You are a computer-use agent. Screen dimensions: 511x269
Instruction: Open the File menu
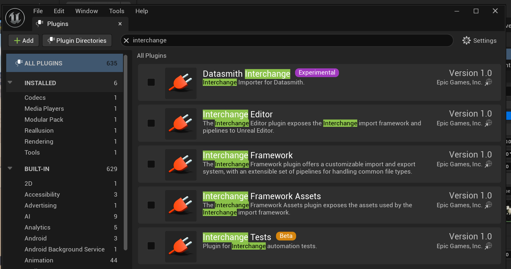[x=38, y=11]
